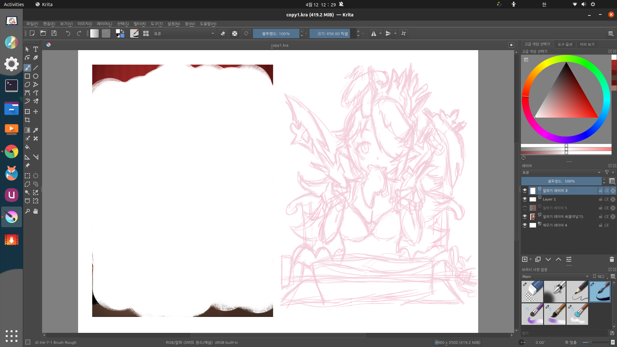Open the 설정(N) menu
This screenshot has width=617, height=347.
pos(174,24)
